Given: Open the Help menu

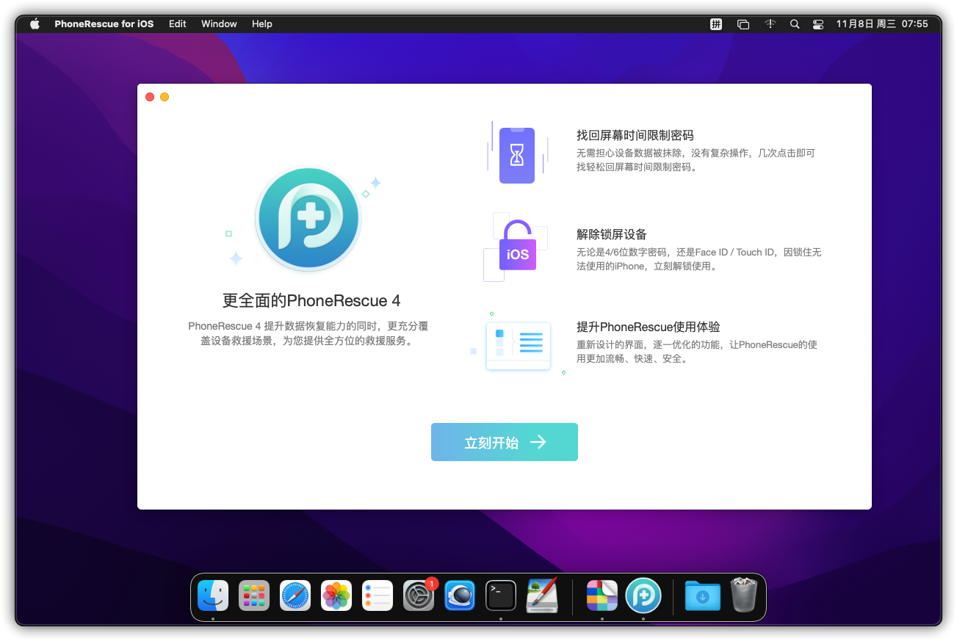Looking at the screenshot, I should coord(261,23).
